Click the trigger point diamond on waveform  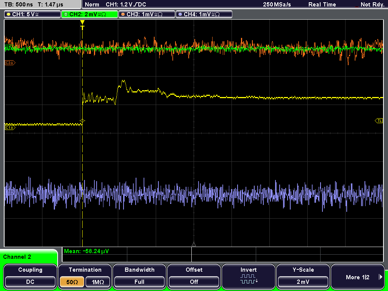pyautogui.click(x=82, y=121)
